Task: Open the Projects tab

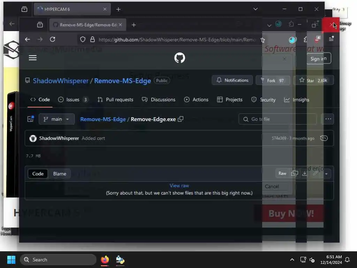Action: pos(230,99)
